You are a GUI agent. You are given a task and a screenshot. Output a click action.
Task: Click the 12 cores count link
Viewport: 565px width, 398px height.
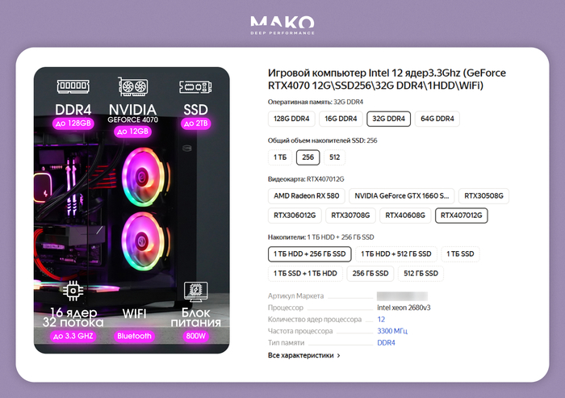pos(381,320)
